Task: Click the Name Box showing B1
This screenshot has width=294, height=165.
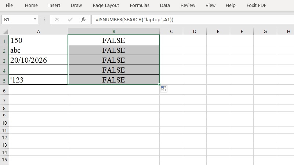Action: tap(17, 19)
